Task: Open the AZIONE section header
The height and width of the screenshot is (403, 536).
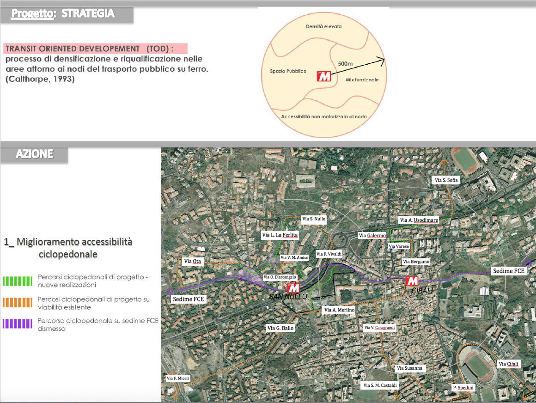Action: point(35,154)
